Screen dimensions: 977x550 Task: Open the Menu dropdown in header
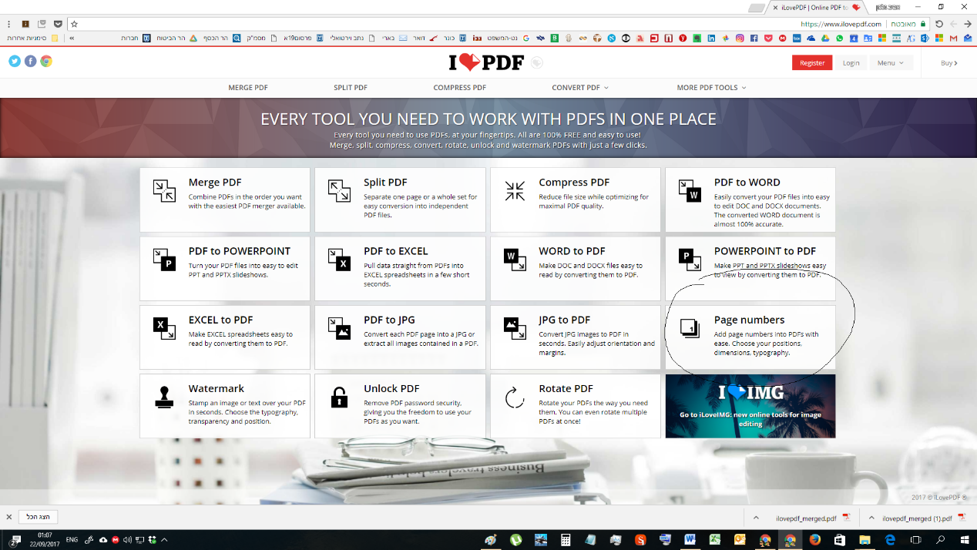(x=891, y=63)
